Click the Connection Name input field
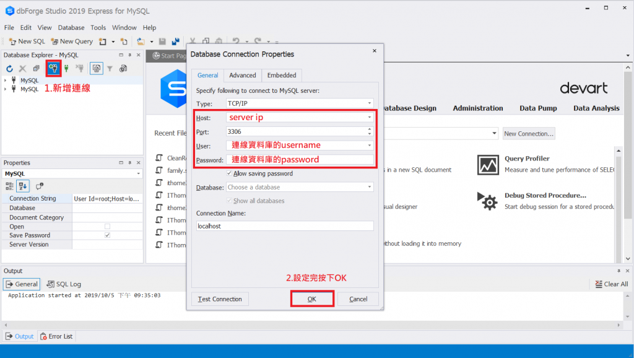634x358 pixels. (x=285, y=226)
